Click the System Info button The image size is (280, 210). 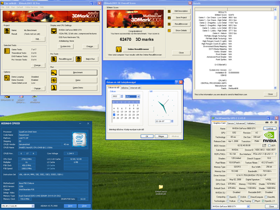65,47
